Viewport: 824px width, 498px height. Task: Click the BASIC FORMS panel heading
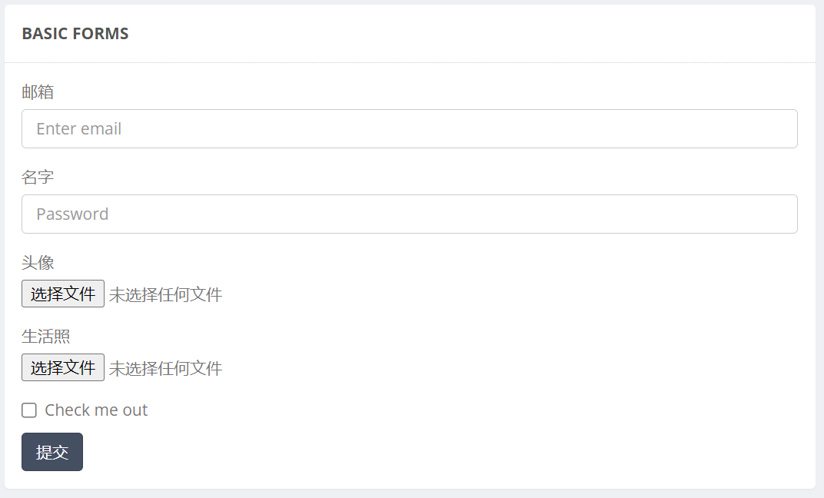click(x=75, y=34)
